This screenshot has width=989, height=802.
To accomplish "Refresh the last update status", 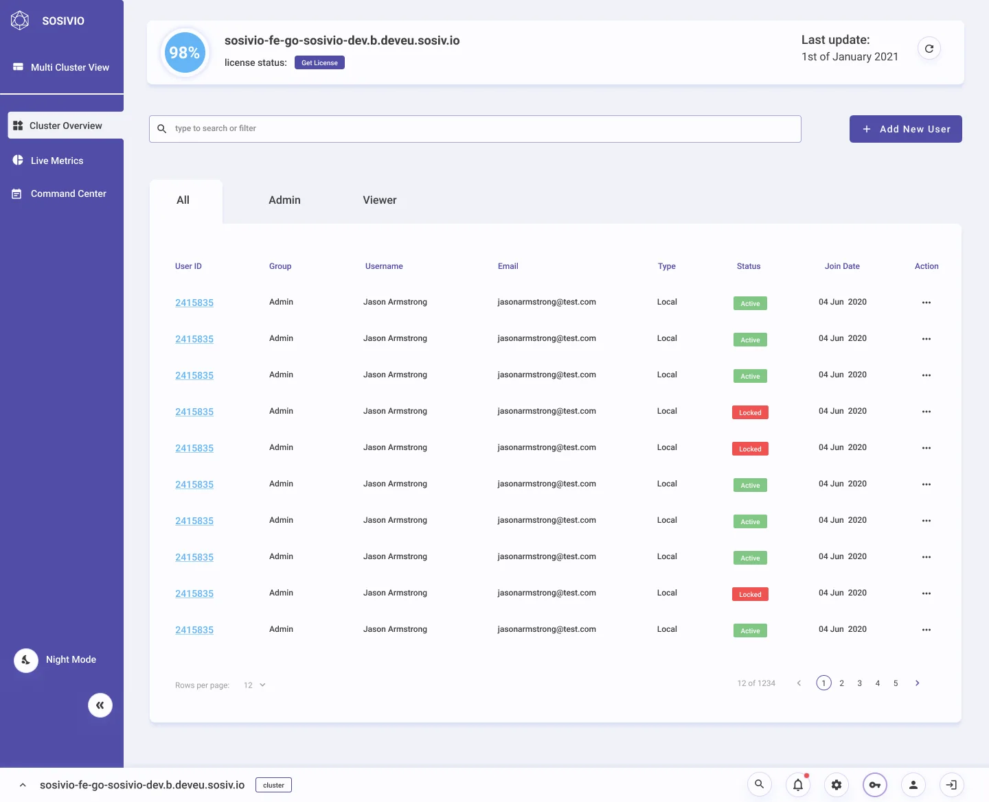I will coord(929,49).
